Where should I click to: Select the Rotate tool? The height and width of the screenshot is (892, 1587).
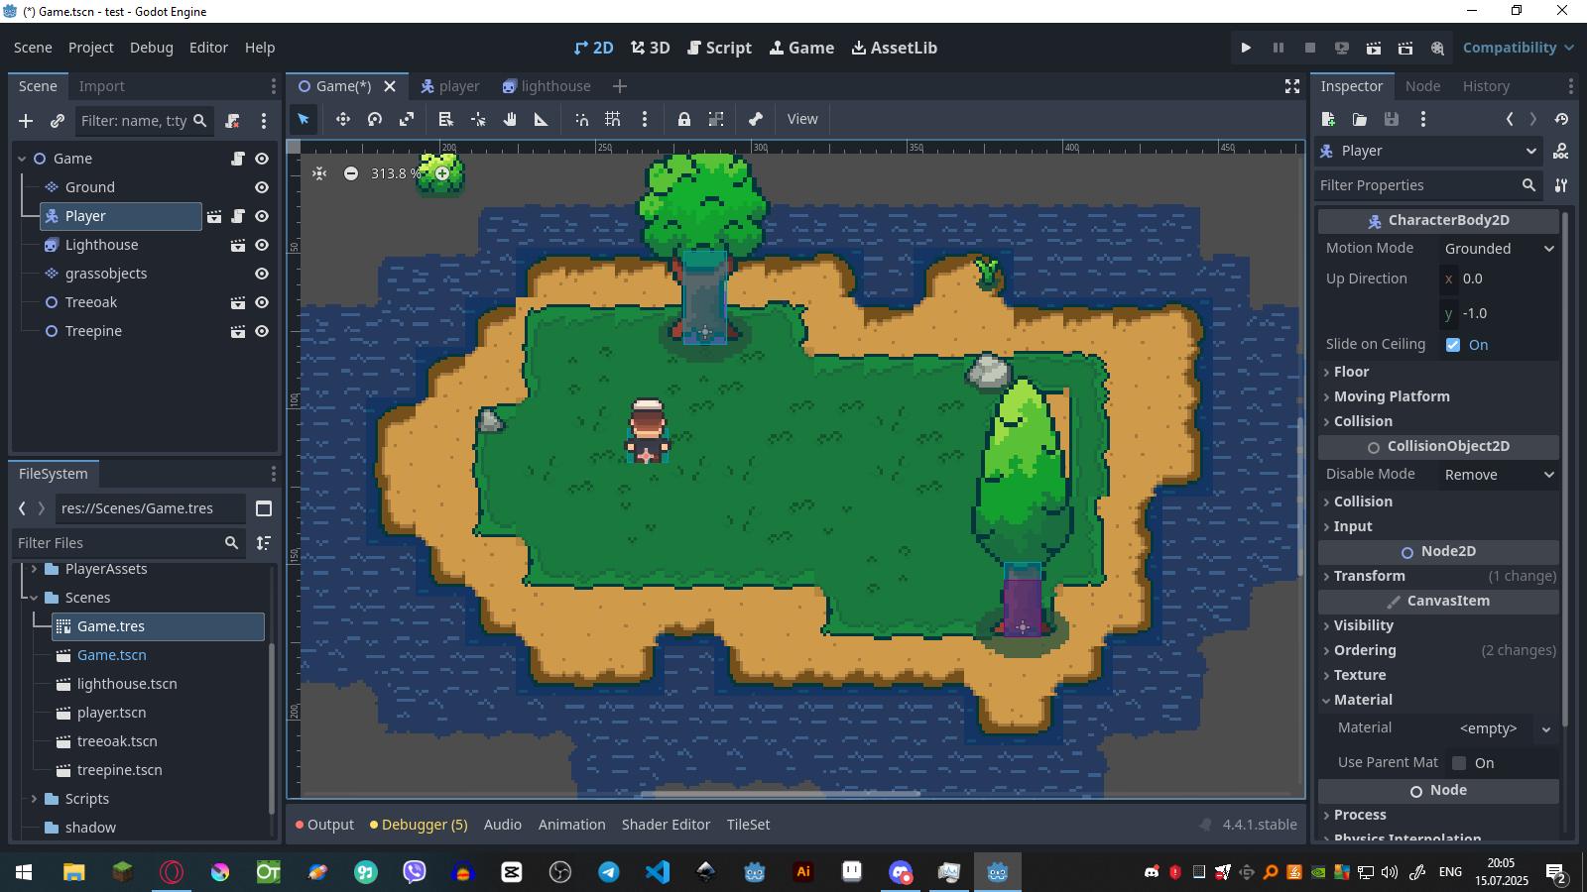point(374,119)
